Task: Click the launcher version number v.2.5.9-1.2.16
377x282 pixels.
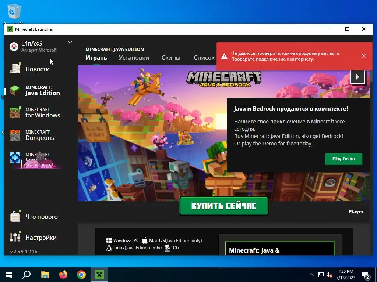Action: (24, 251)
